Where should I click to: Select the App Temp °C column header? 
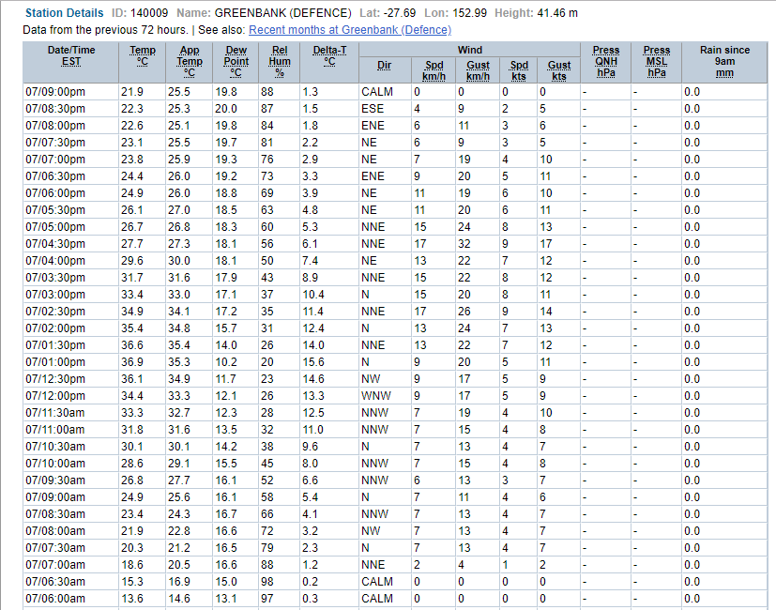point(190,62)
